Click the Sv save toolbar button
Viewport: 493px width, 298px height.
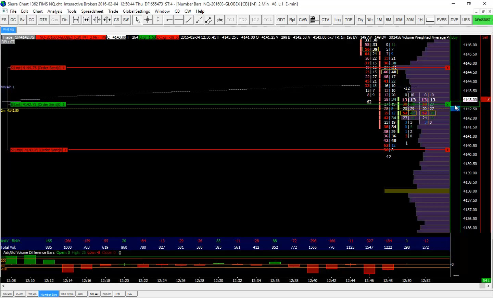[22, 20]
